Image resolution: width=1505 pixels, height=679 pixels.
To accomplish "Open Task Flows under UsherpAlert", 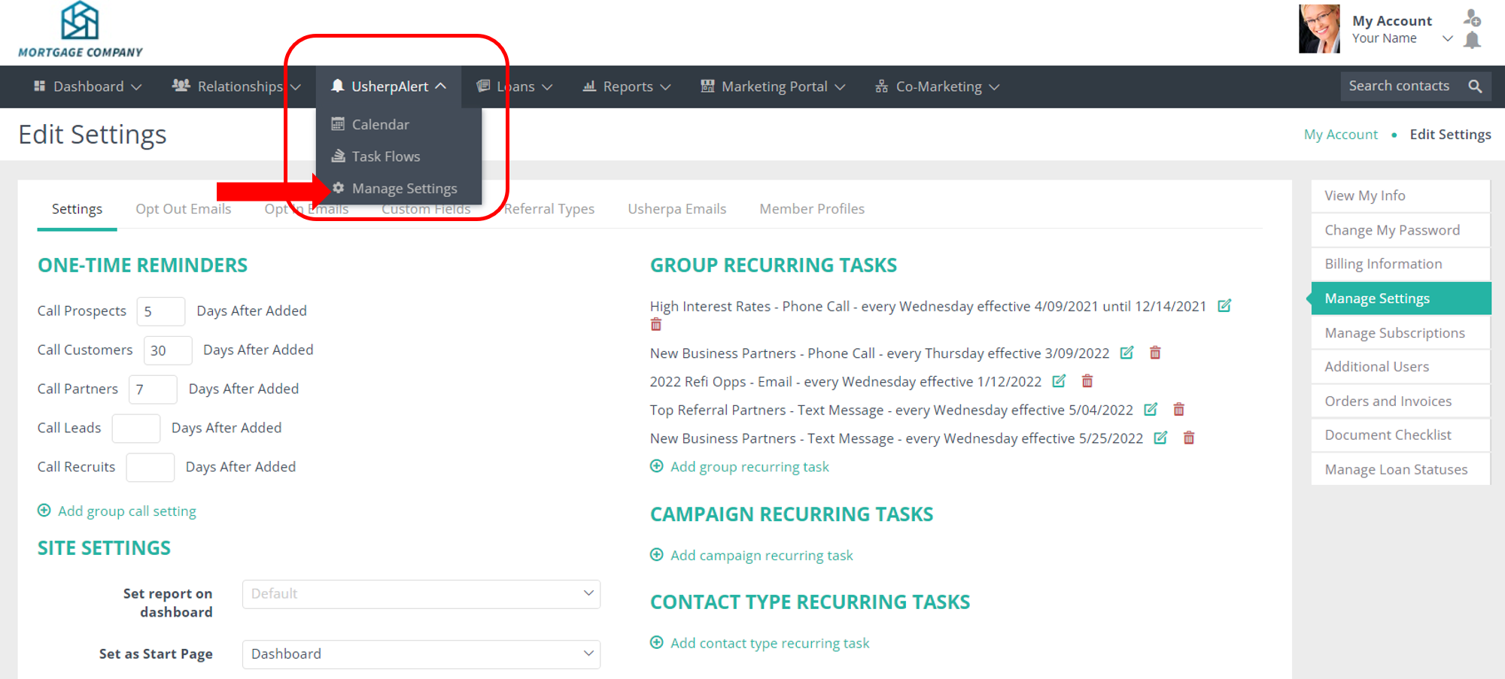I will pos(385,156).
